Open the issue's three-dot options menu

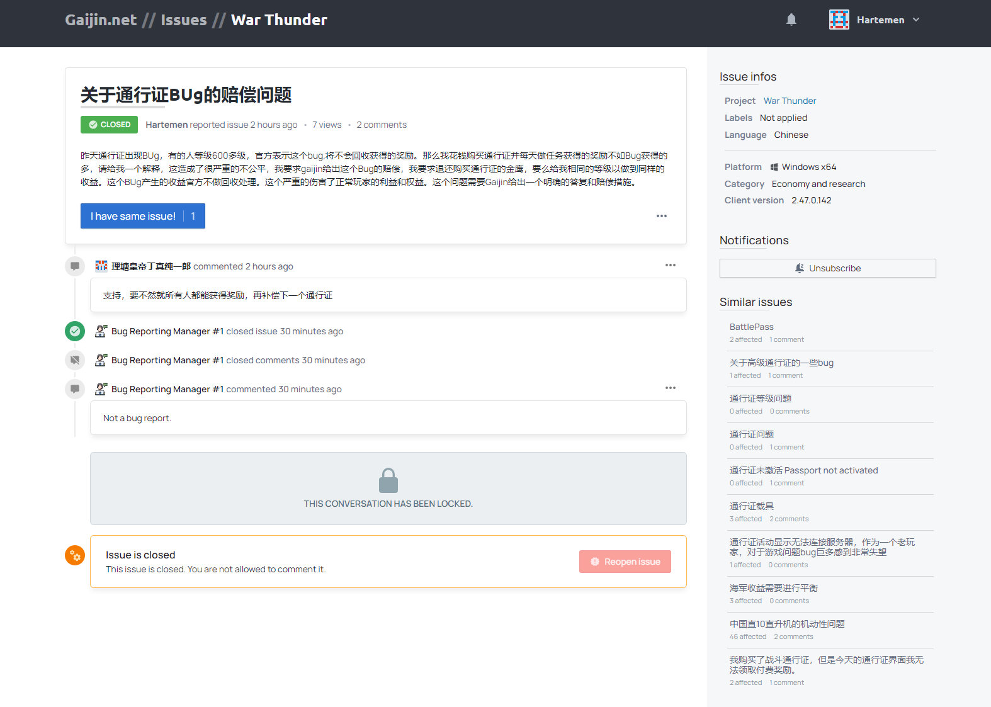(662, 216)
